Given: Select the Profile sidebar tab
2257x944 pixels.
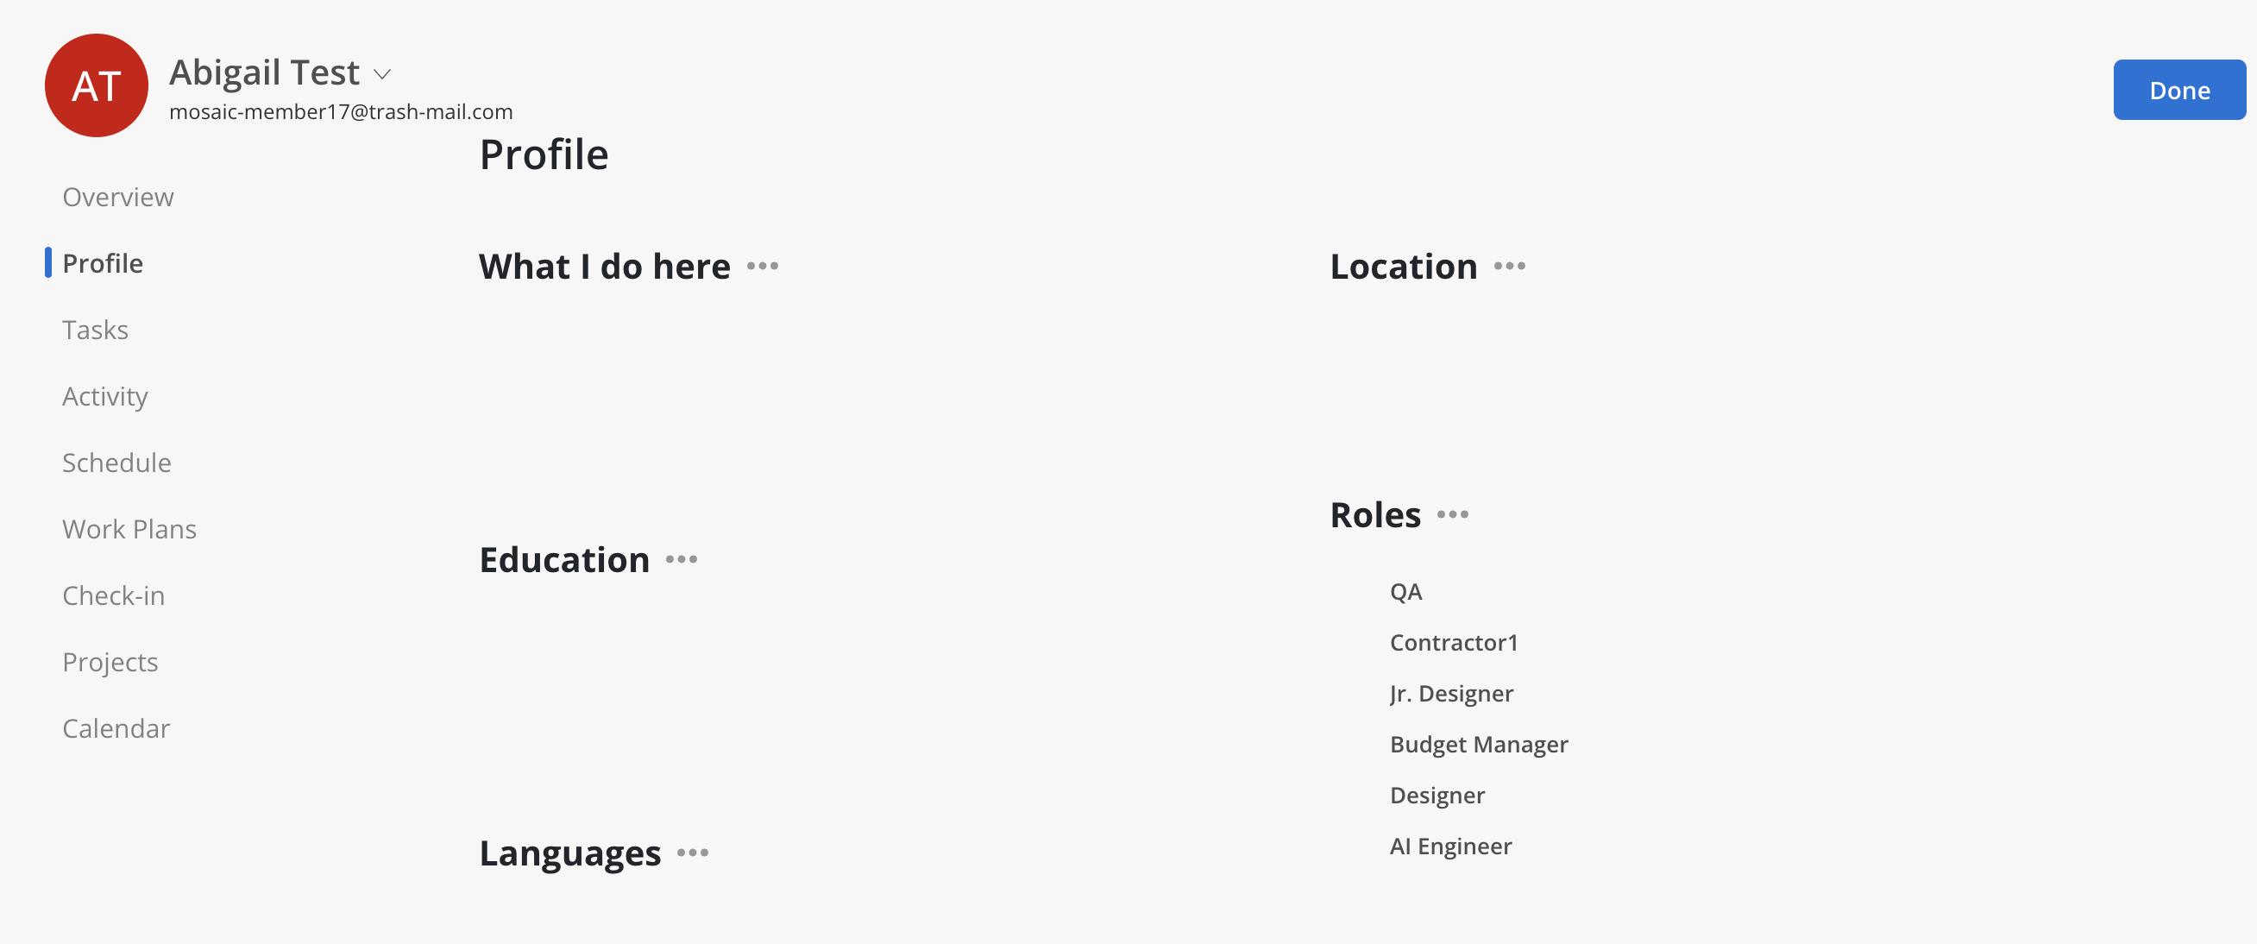Looking at the screenshot, I should 103,264.
